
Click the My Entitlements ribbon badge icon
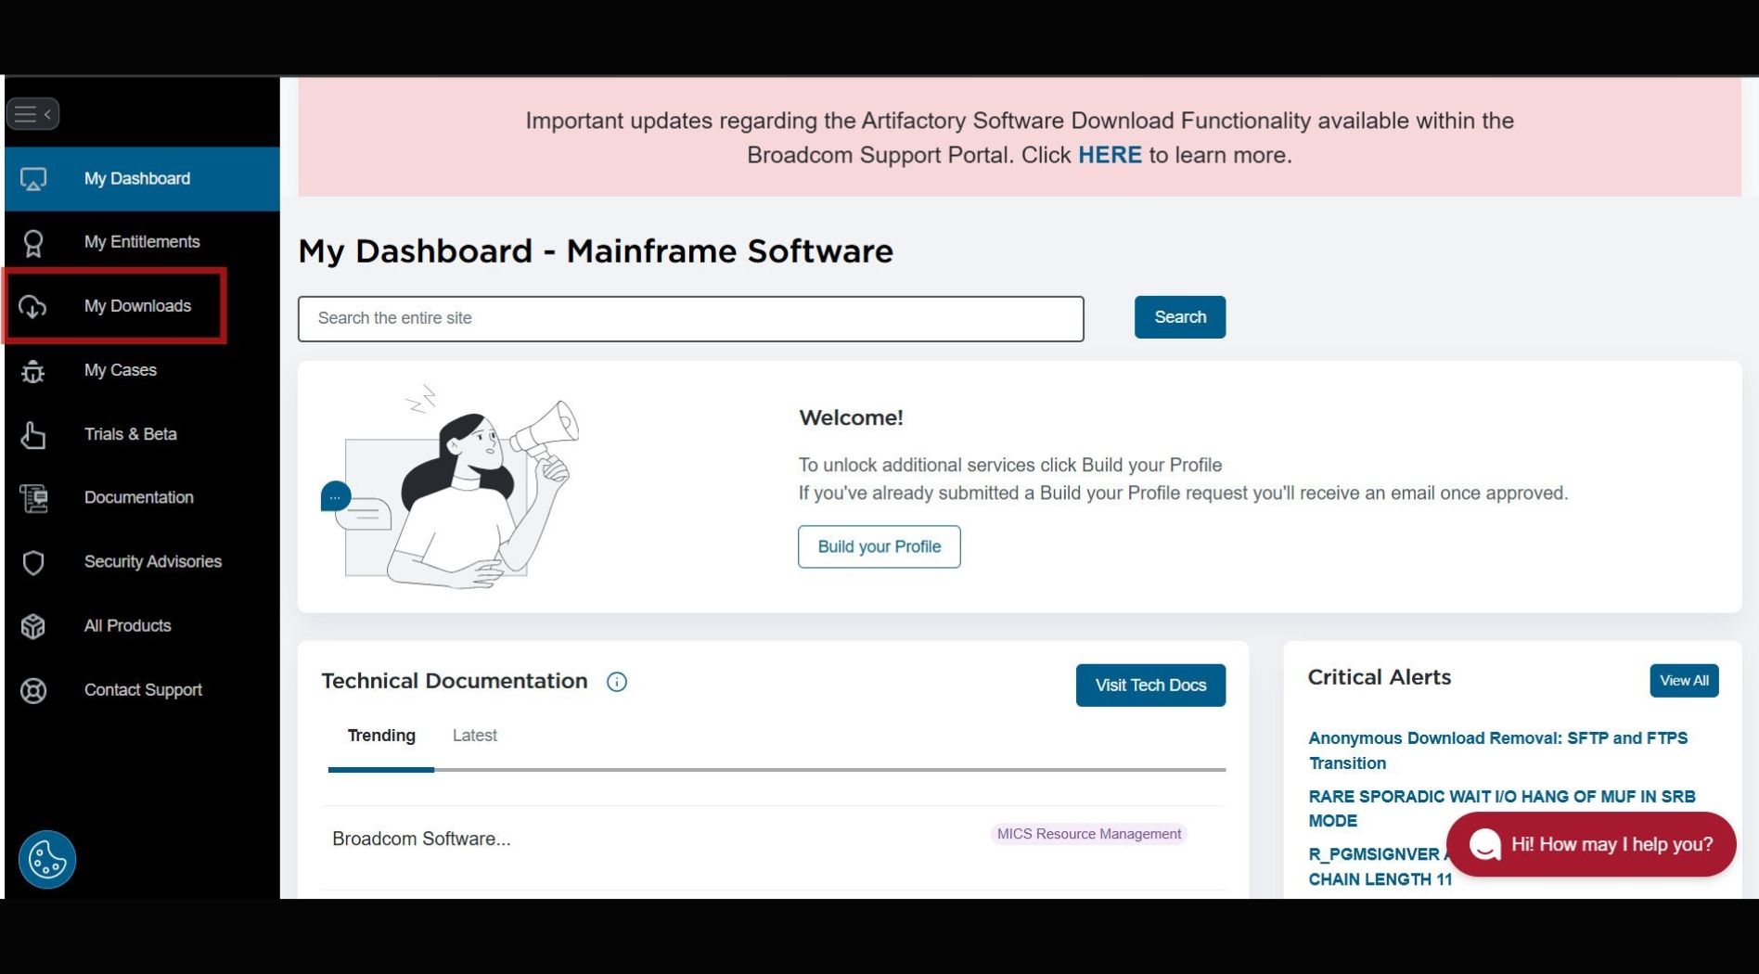(33, 243)
